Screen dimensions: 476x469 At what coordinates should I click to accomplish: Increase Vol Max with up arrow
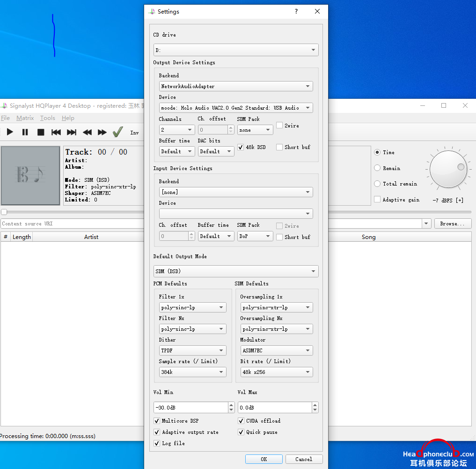click(315, 405)
